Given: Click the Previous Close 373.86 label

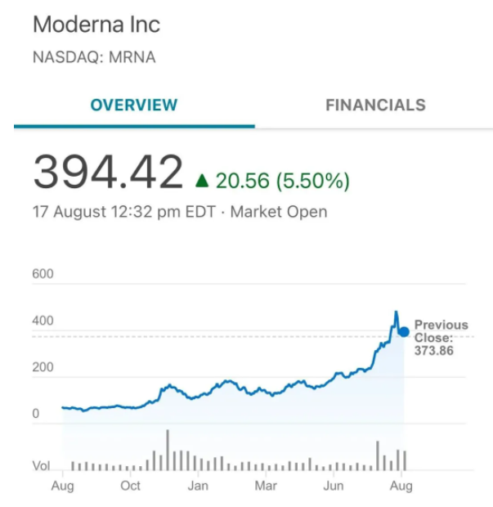Looking at the screenshot, I should pos(441,338).
